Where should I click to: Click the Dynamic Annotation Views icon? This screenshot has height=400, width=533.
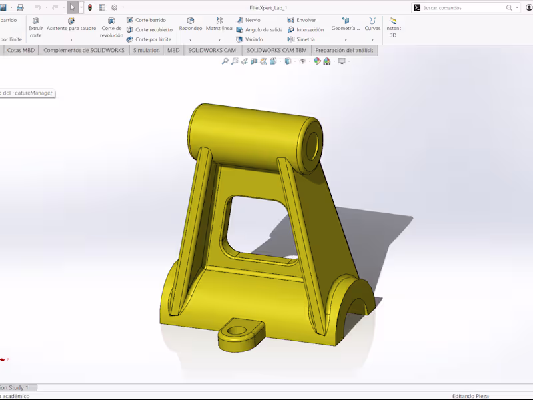point(263,61)
